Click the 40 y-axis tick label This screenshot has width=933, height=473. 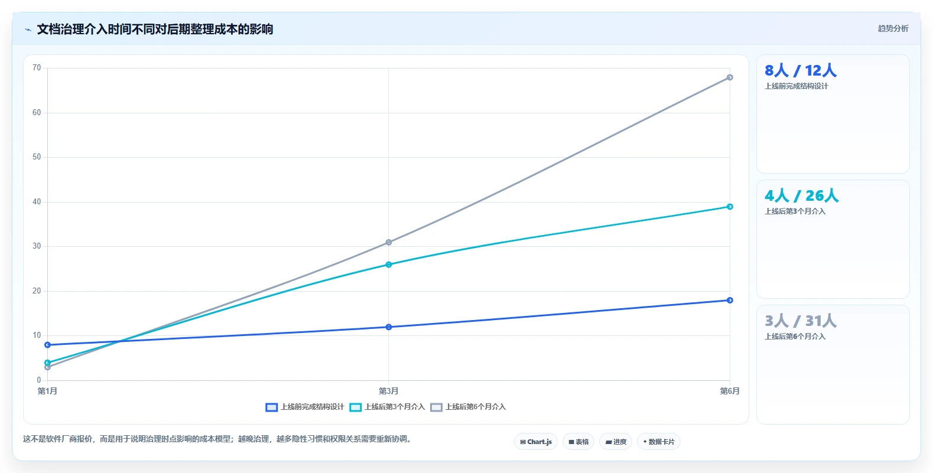37,202
